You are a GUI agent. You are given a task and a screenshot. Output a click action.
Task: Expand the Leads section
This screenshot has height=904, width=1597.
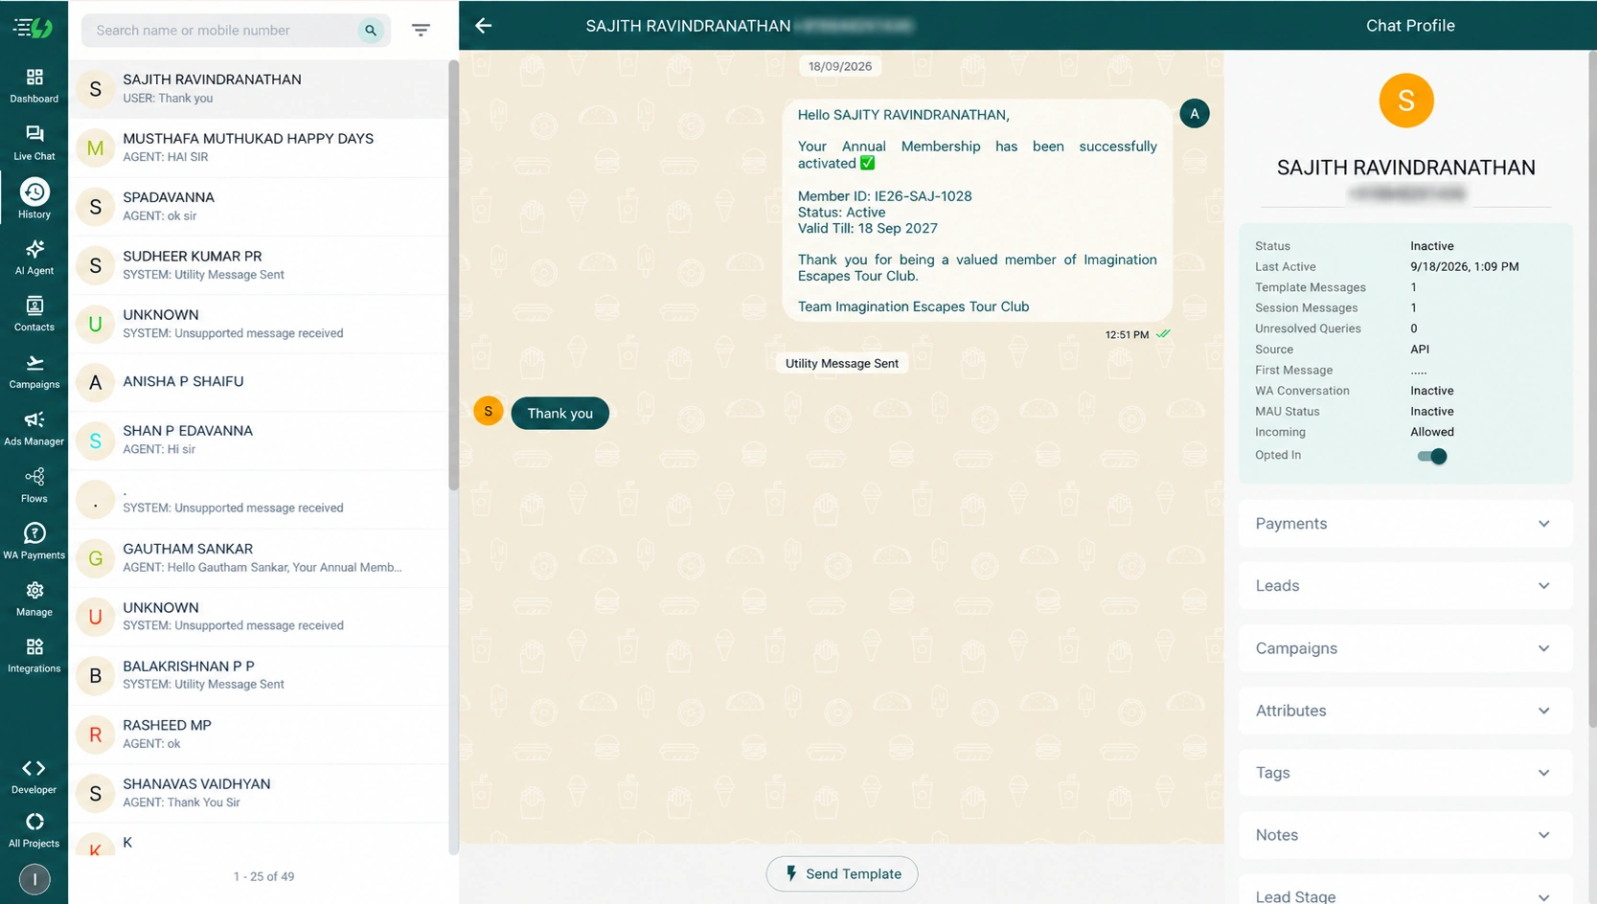[x=1405, y=586]
